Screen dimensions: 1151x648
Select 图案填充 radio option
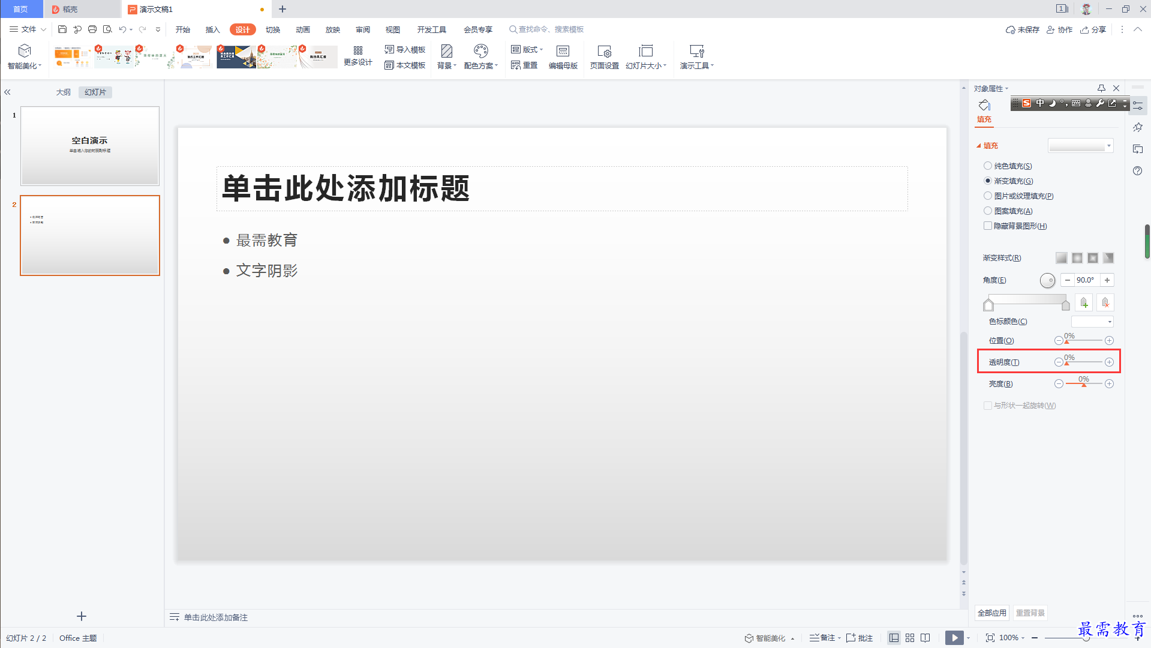(x=988, y=211)
